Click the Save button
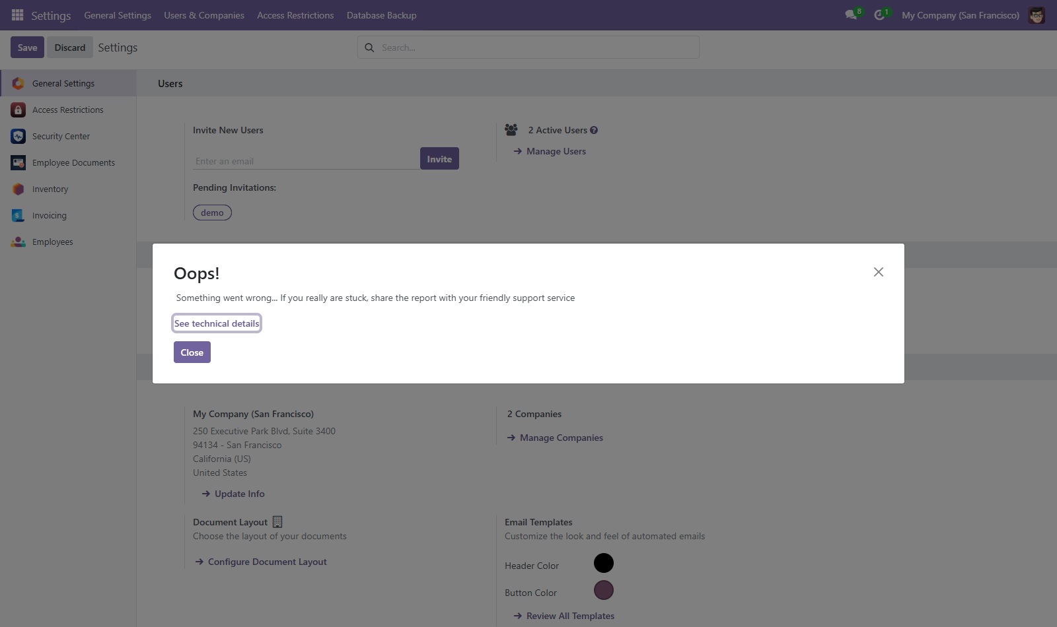Viewport: 1057px width, 627px height. 28,48
